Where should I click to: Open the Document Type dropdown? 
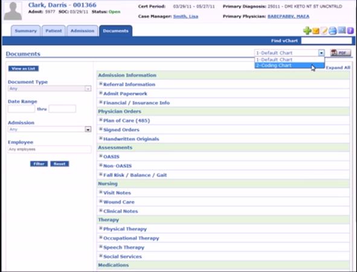pyautogui.click(x=50, y=88)
